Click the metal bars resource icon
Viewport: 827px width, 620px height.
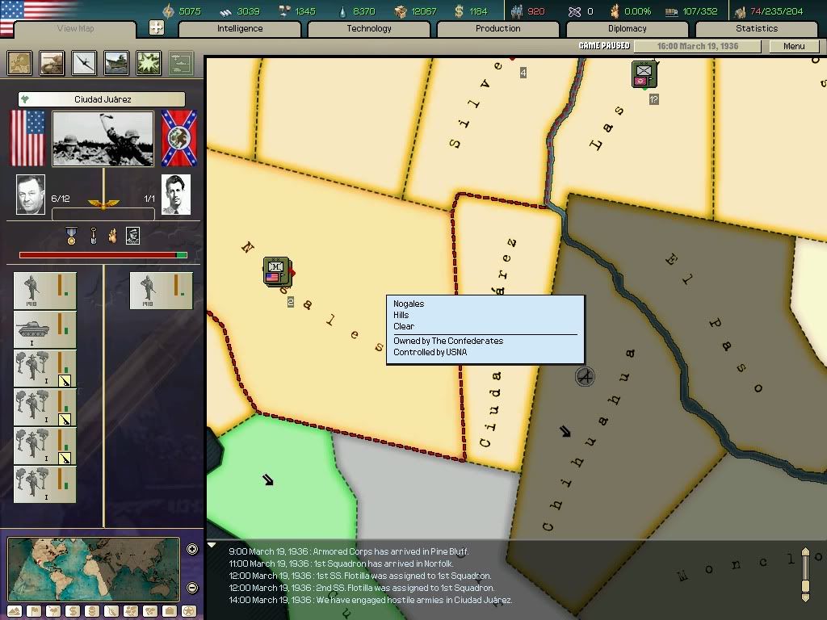tap(226, 11)
